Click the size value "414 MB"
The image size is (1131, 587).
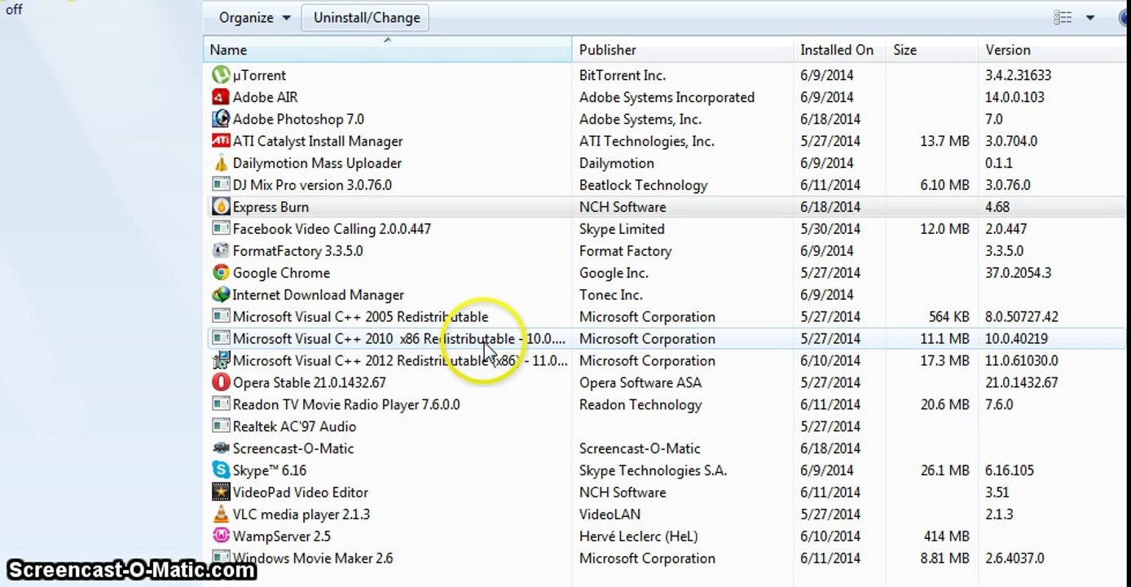[x=946, y=536]
